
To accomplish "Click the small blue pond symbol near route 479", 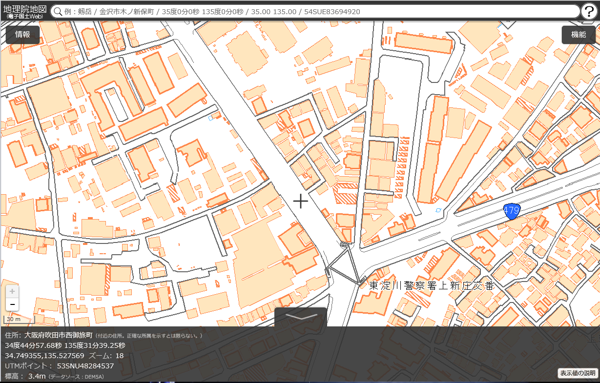I will tap(438, 210).
